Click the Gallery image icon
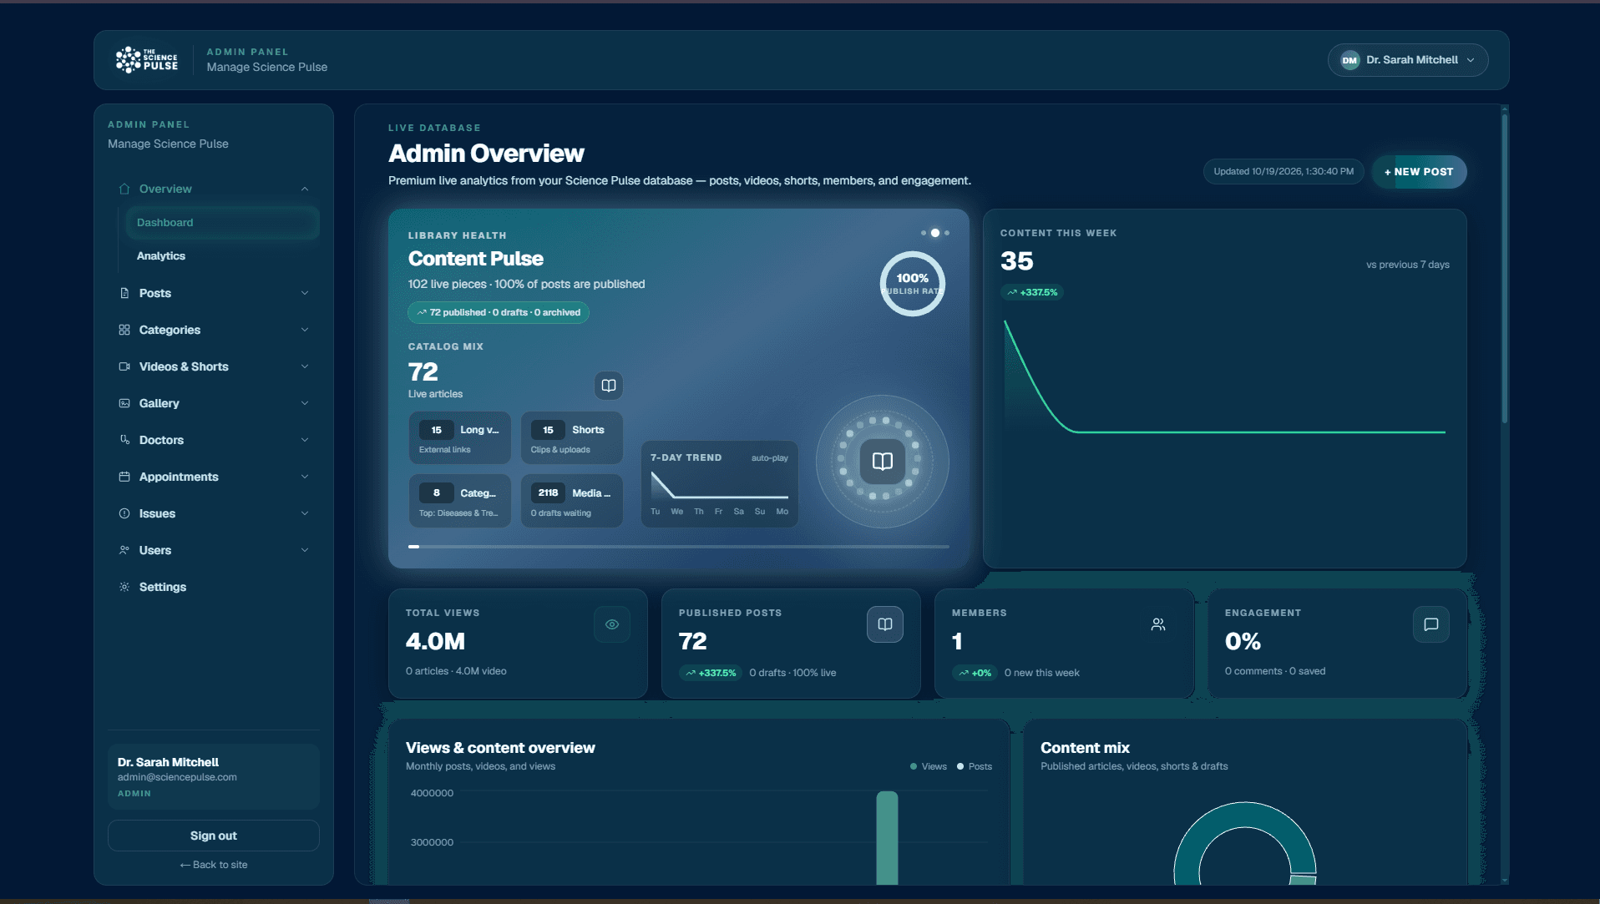The height and width of the screenshot is (904, 1600). click(124, 403)
